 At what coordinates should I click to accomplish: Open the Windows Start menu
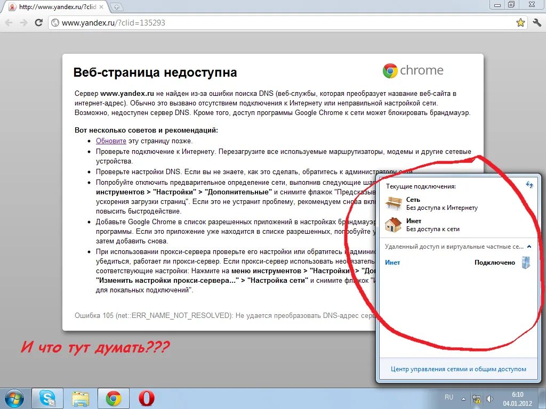(14, 398)
